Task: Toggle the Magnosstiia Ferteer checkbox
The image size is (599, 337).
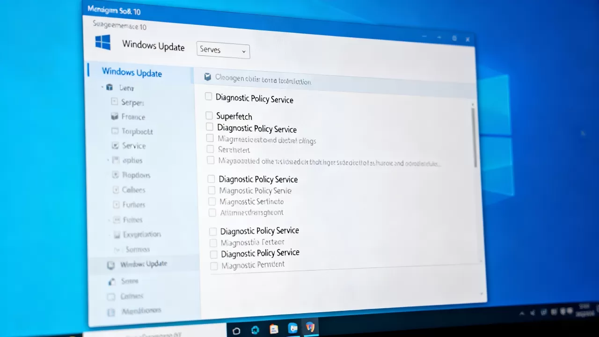Action: (213, 243)
